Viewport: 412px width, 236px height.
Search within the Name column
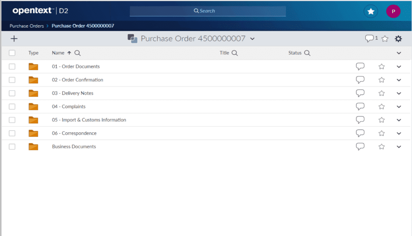click(77, 52)
